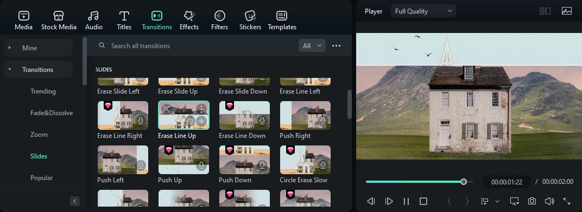The image size is (582, 212).
Task: Add Erase Line Up with plus icon
Action: point(201,121)
